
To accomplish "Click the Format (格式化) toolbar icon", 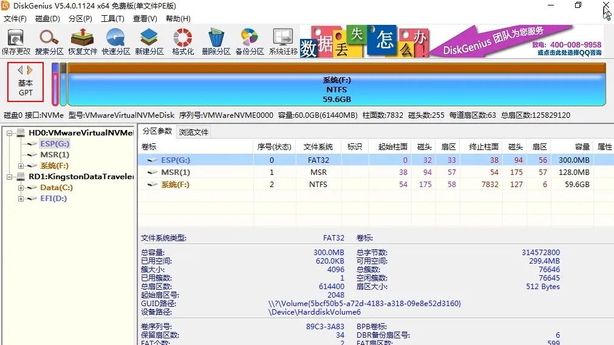I will click(183, 42).
